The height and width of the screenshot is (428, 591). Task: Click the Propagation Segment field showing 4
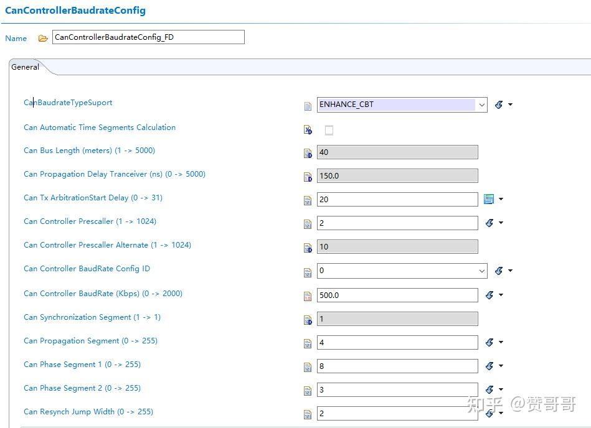point(397,343)
